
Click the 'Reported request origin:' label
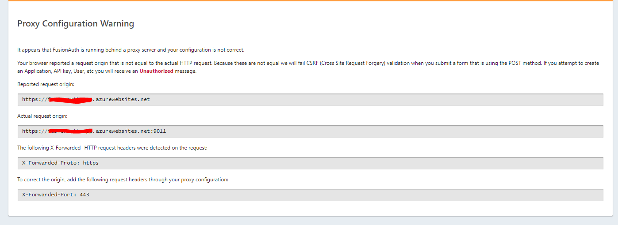45,84
